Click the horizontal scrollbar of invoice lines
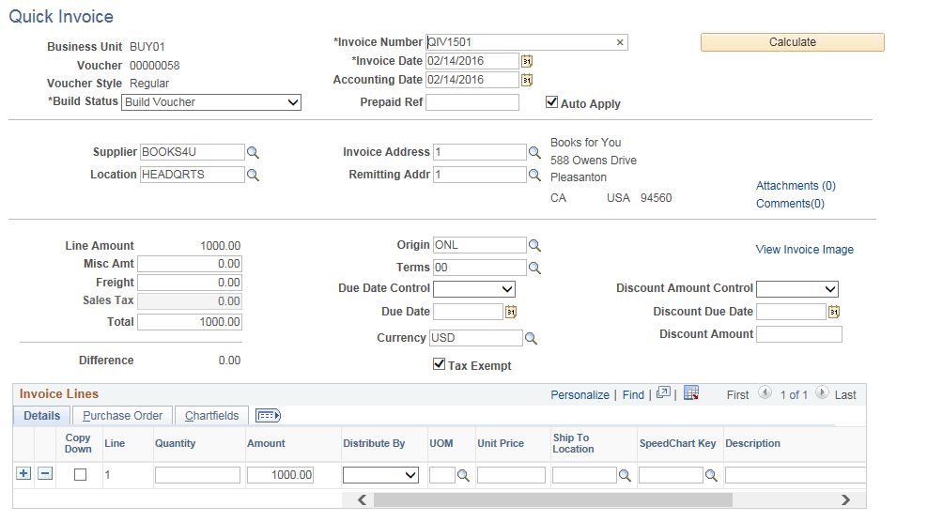The width and height of the screenshot is (943, 522). [x=552, y=499]
